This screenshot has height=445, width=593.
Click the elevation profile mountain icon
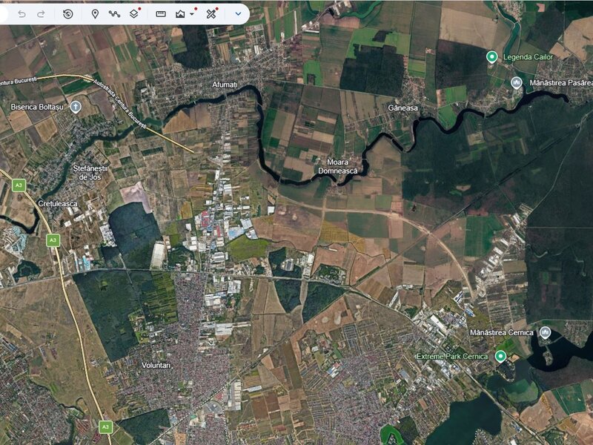[180, 14]
